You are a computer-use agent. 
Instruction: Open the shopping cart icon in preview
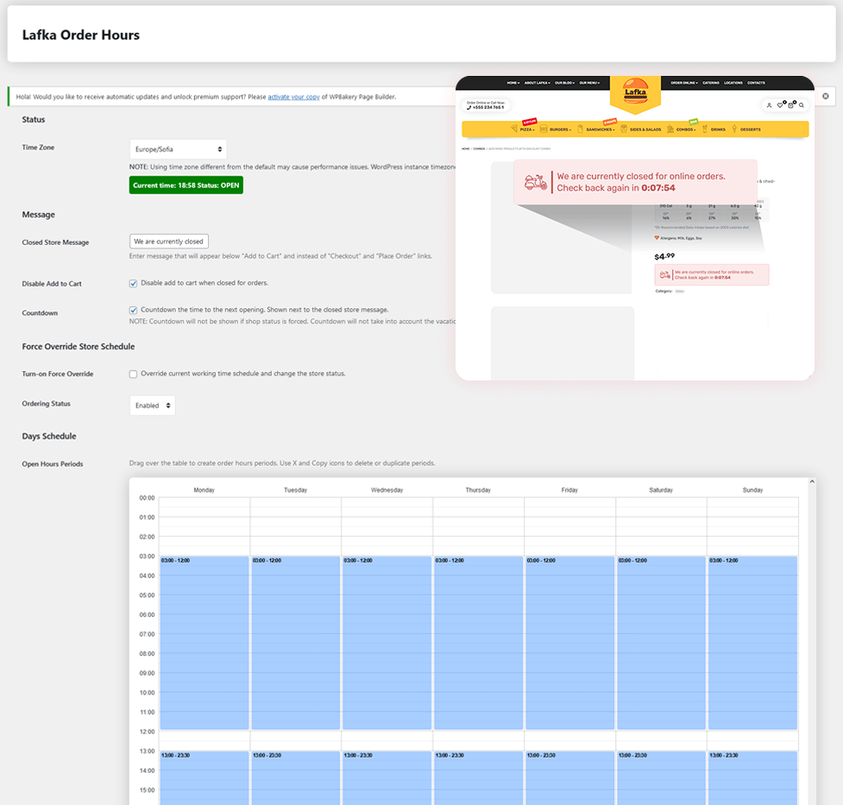pyautogui.click(x=791, y=105)
